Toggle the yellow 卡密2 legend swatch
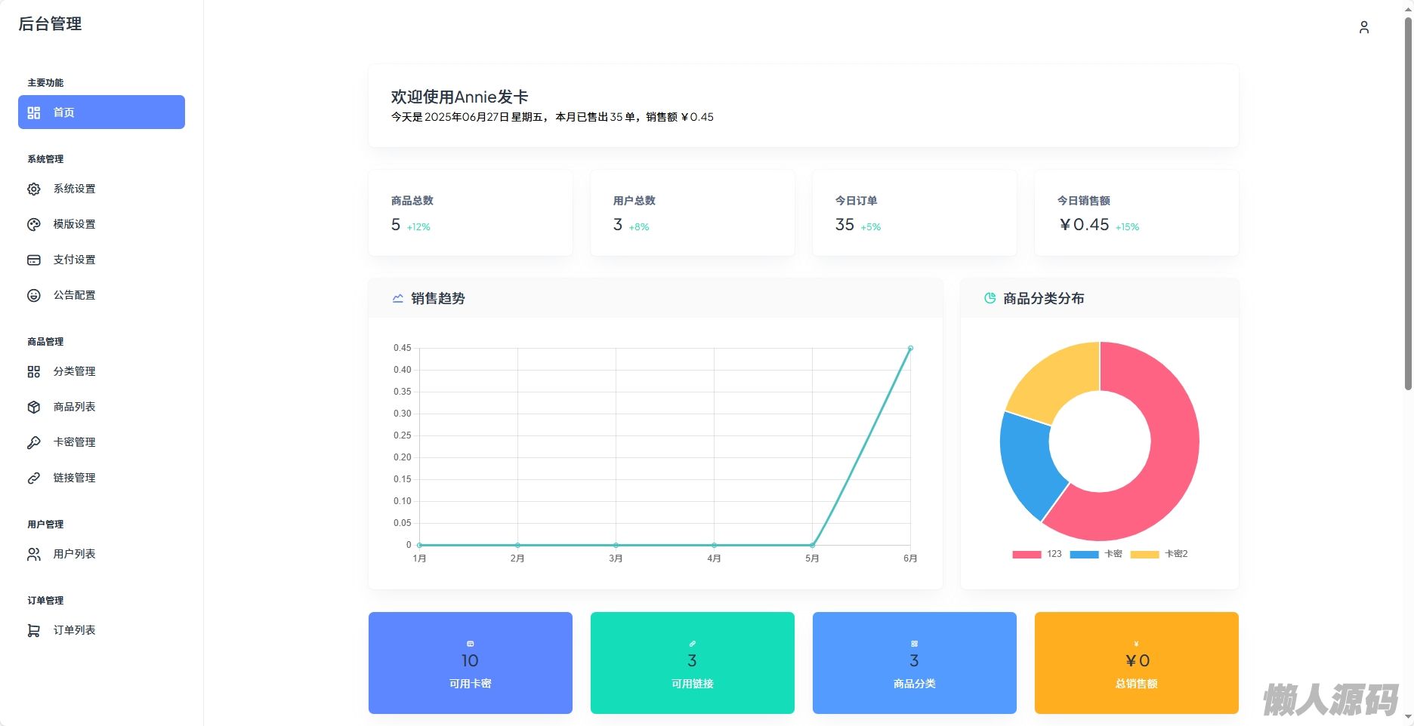Screen dimensions: 1414x726 point(1145,555)
